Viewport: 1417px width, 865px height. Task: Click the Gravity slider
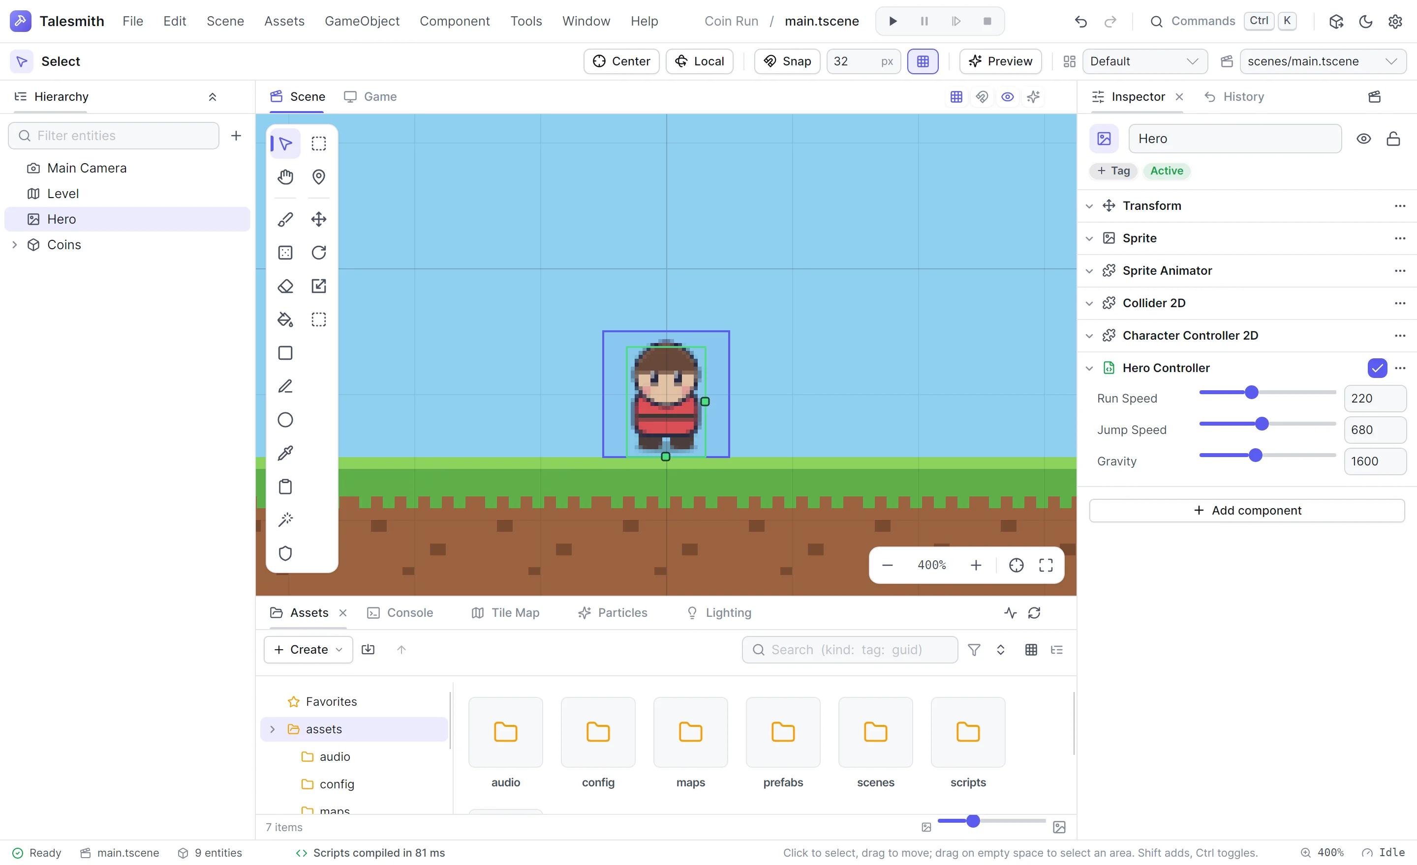point(1267,455)
